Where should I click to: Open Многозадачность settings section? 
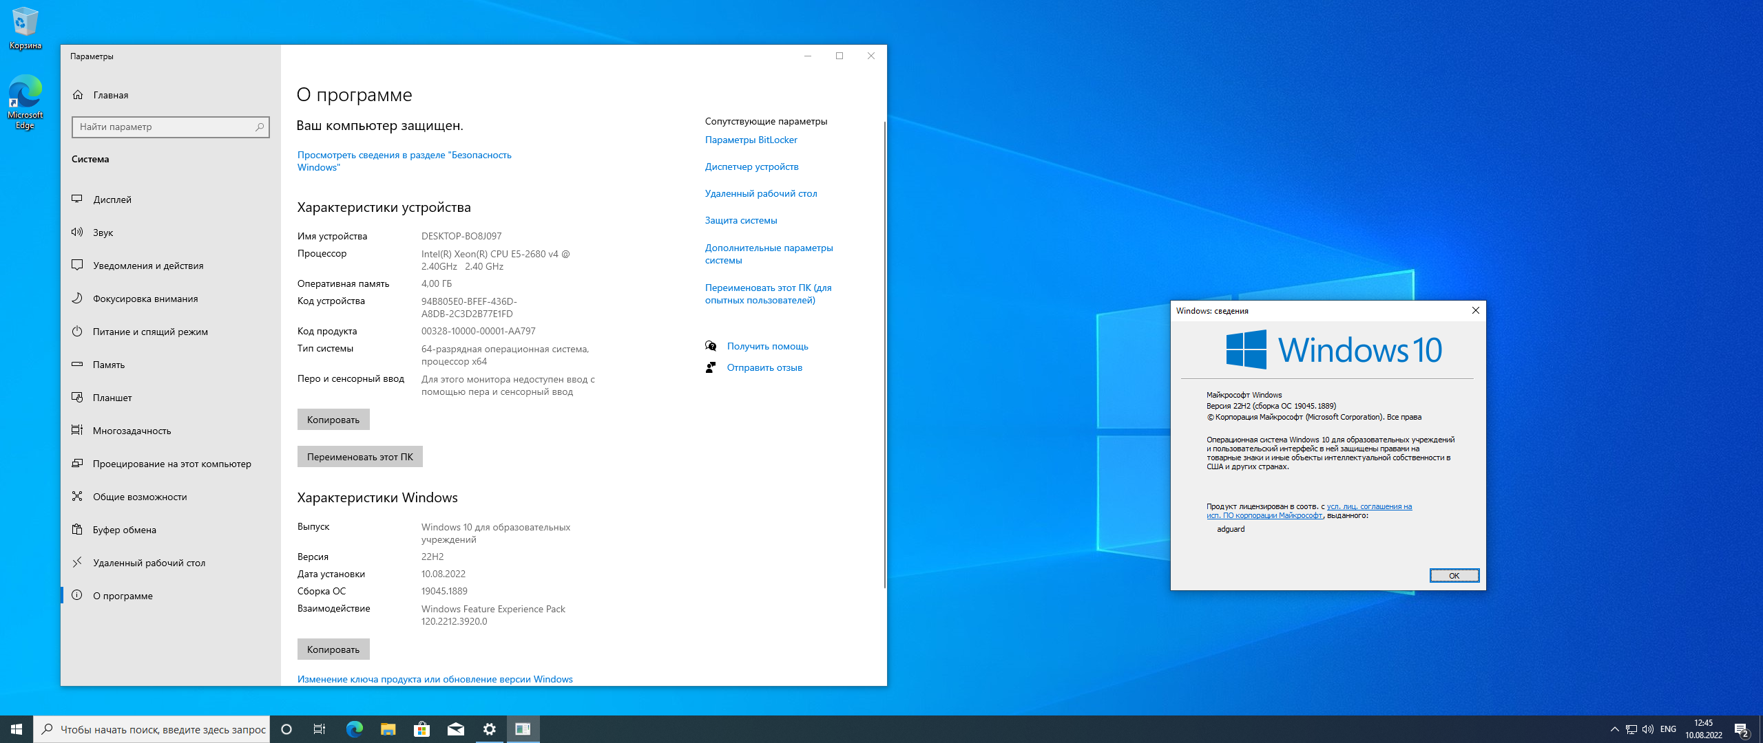coord(171,430)
